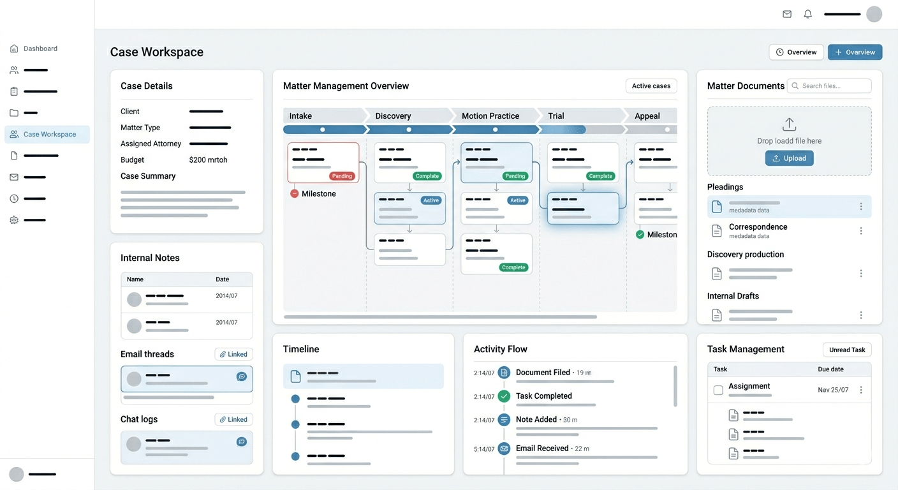
Task: Open more options for Correspondence file
Action: click(x=861, y=231)
